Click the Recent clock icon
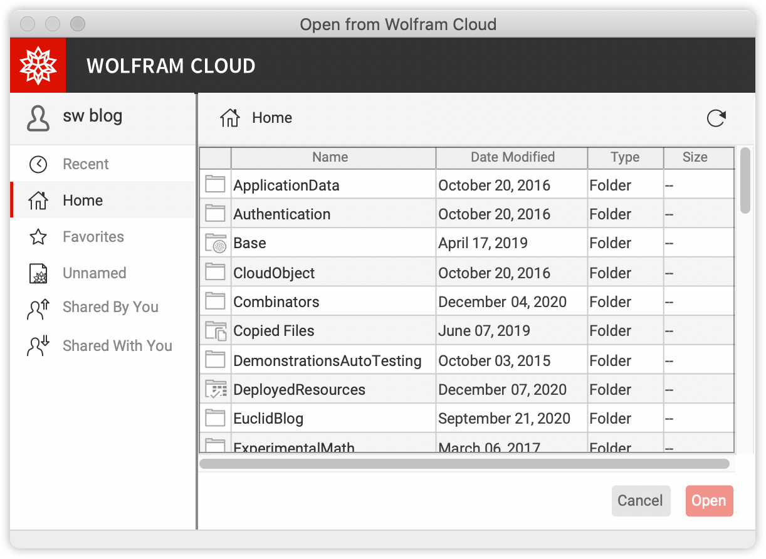 pyautogui.click(x=38, y=164)
